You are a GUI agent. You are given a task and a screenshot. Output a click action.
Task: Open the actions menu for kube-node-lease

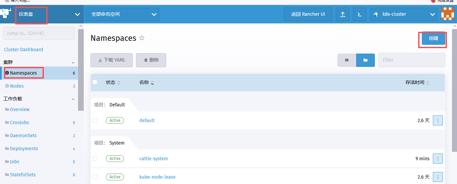click(438, 177)
